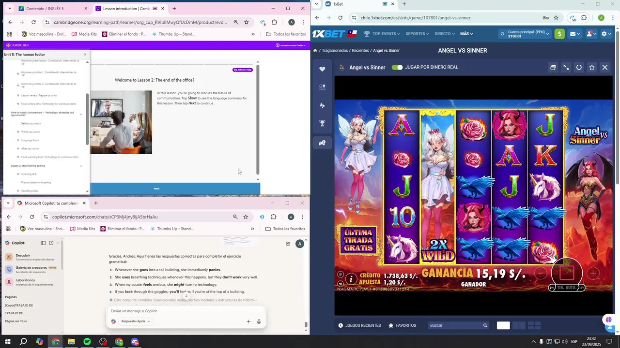The width and height of the screenshot is (620, 348).
Task: Open Descubrir in Copilot sidebar
Action: (31, 257)
